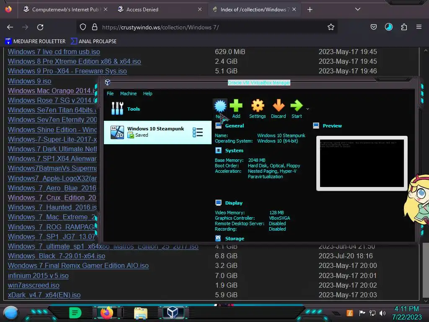Open Windows_Black_7-29.01-x64.iso link
The width and height of the screenshot is (429, 322).
point(57,256)
